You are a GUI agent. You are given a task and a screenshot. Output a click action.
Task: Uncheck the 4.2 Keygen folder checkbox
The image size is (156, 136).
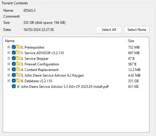(14, 75)
